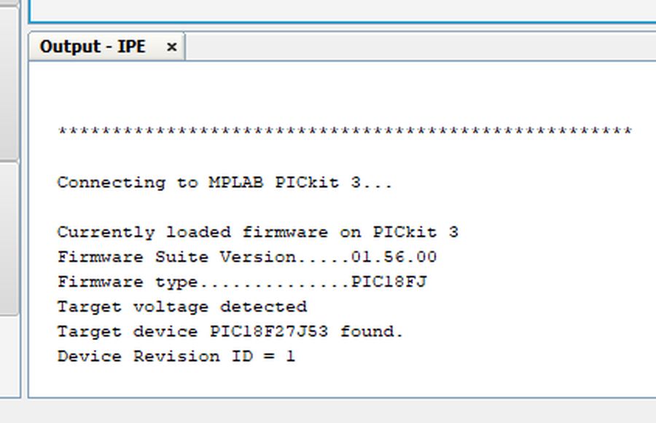Select the version number 01.56.00
This screenshot has height=423, width=656.
coord(394,257)
